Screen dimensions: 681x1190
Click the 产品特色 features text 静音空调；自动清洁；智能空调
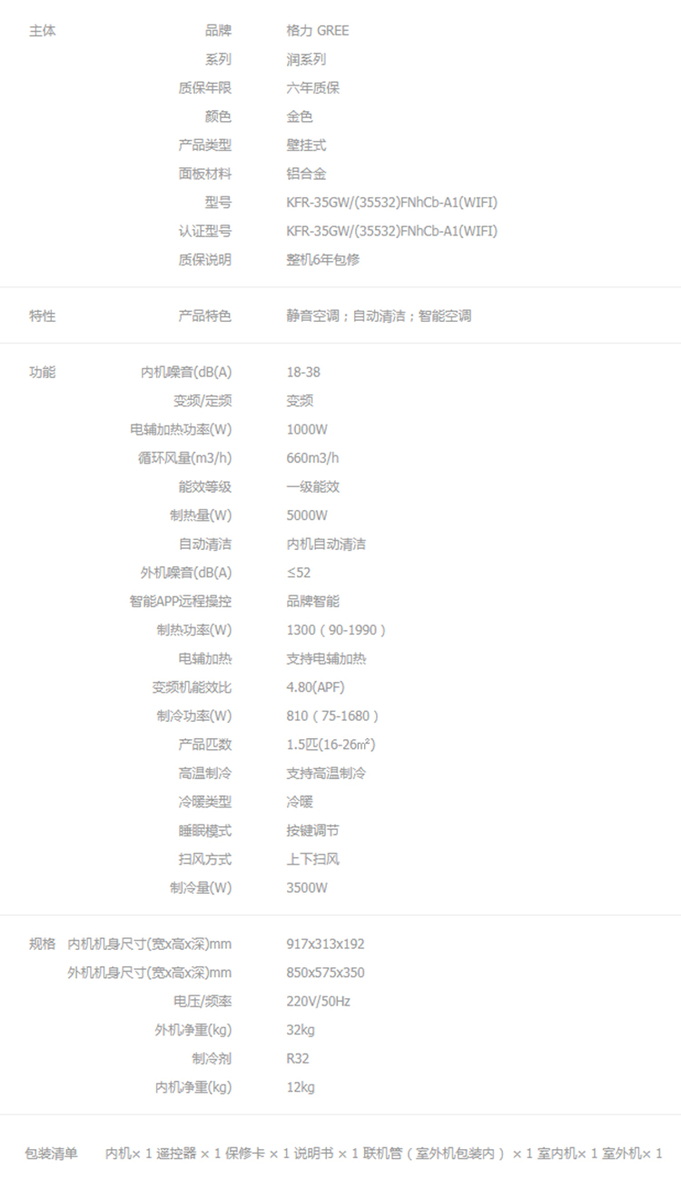378,316
